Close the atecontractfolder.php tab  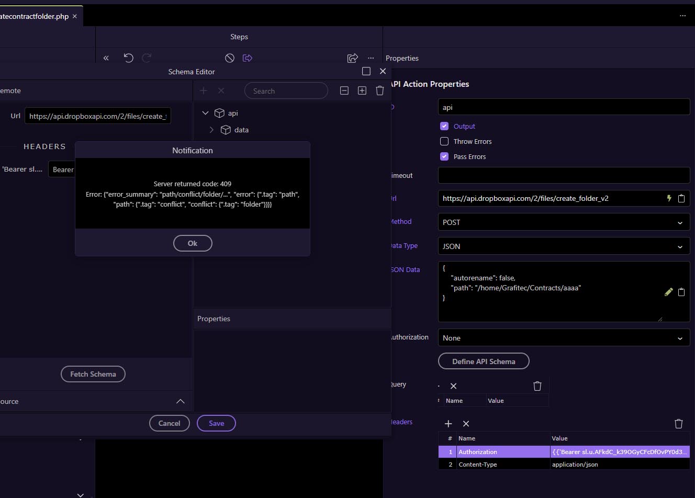75,16
